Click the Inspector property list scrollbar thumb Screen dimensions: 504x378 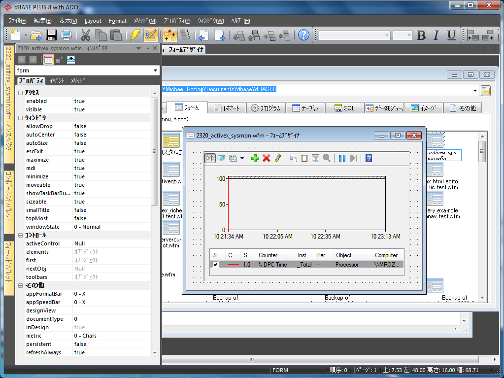coord(154,151)
